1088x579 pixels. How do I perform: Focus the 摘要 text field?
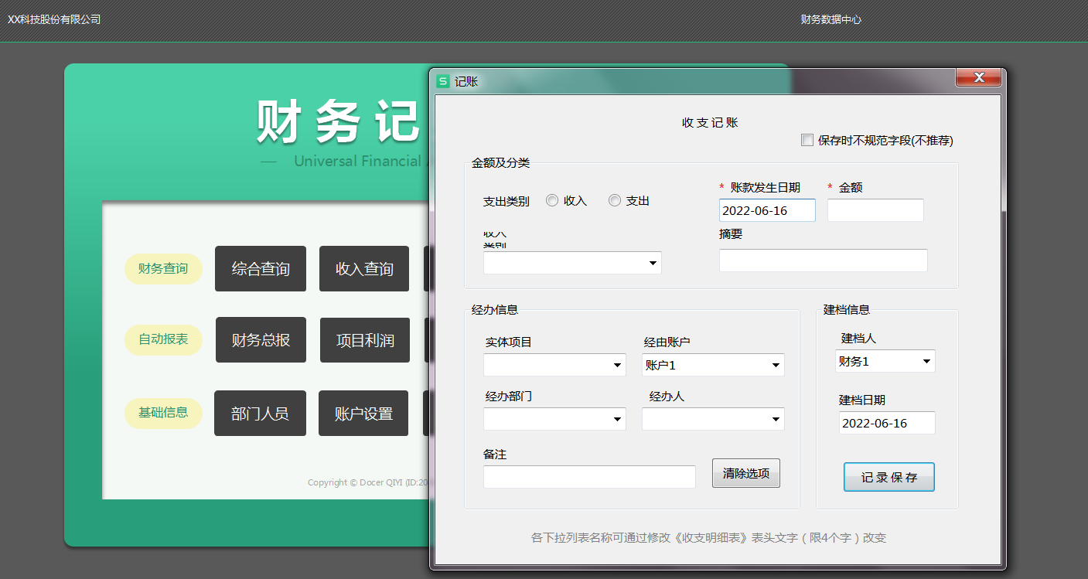[823, 261]
